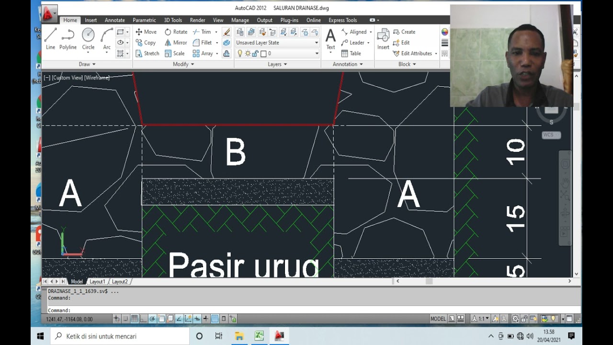Expand the Layers panel
Screen dimensions: 613x345
[x=277, y=64]
